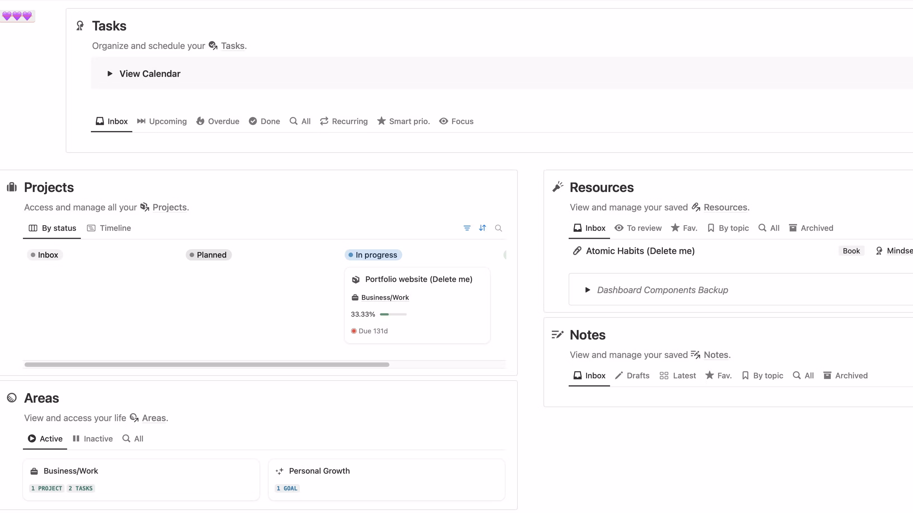Switch Areas view to Active
Screen dimensions: 913x513
(x=45, y=439)
